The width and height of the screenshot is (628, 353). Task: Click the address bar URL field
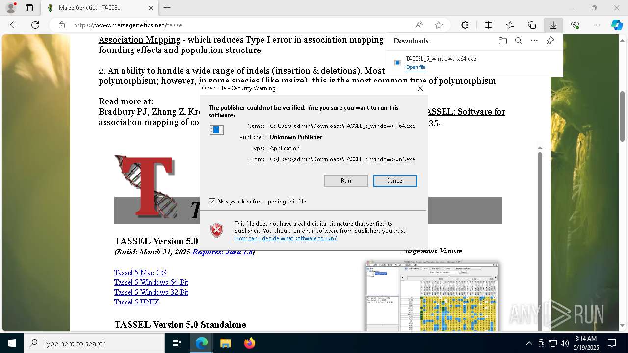coord(240,25)
